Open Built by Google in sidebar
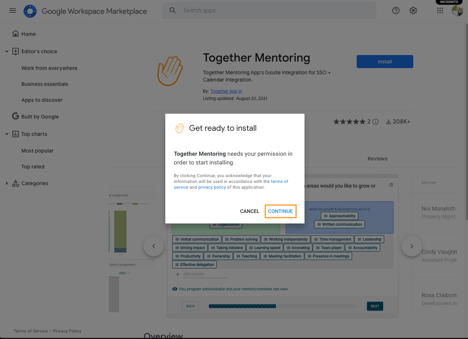 pyautogui.click(x=40, y=117)
